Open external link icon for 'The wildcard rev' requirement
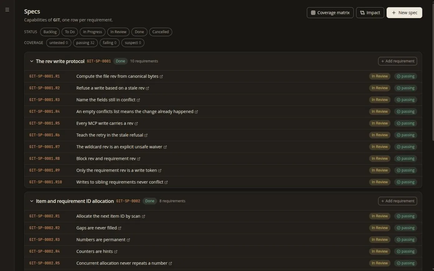Viewport: 434px width, 271px height. coord(165,147)
